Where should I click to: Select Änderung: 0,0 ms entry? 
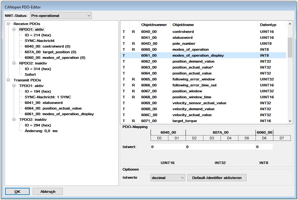pos(41,131)
